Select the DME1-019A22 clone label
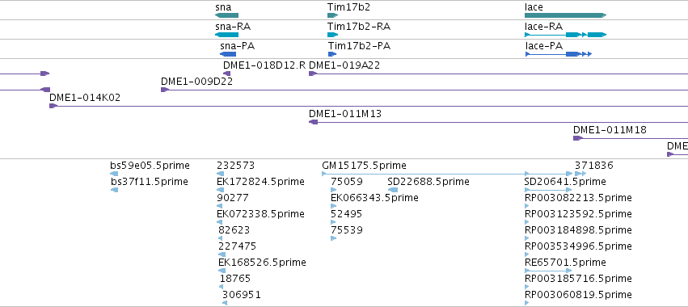 coord(344,65)
